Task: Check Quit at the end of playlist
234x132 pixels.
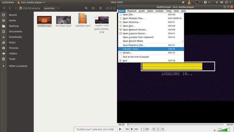Action: (x=151, y=57)
